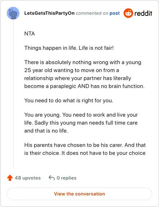The height and width of the screenshot is (207, 159).
Task: Open View the conversation button
Action: pos(79,194)
